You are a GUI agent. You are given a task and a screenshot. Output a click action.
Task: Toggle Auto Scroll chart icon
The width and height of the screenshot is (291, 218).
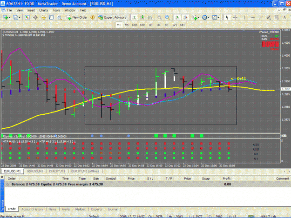pyautogui.click(x=177, y=17)
